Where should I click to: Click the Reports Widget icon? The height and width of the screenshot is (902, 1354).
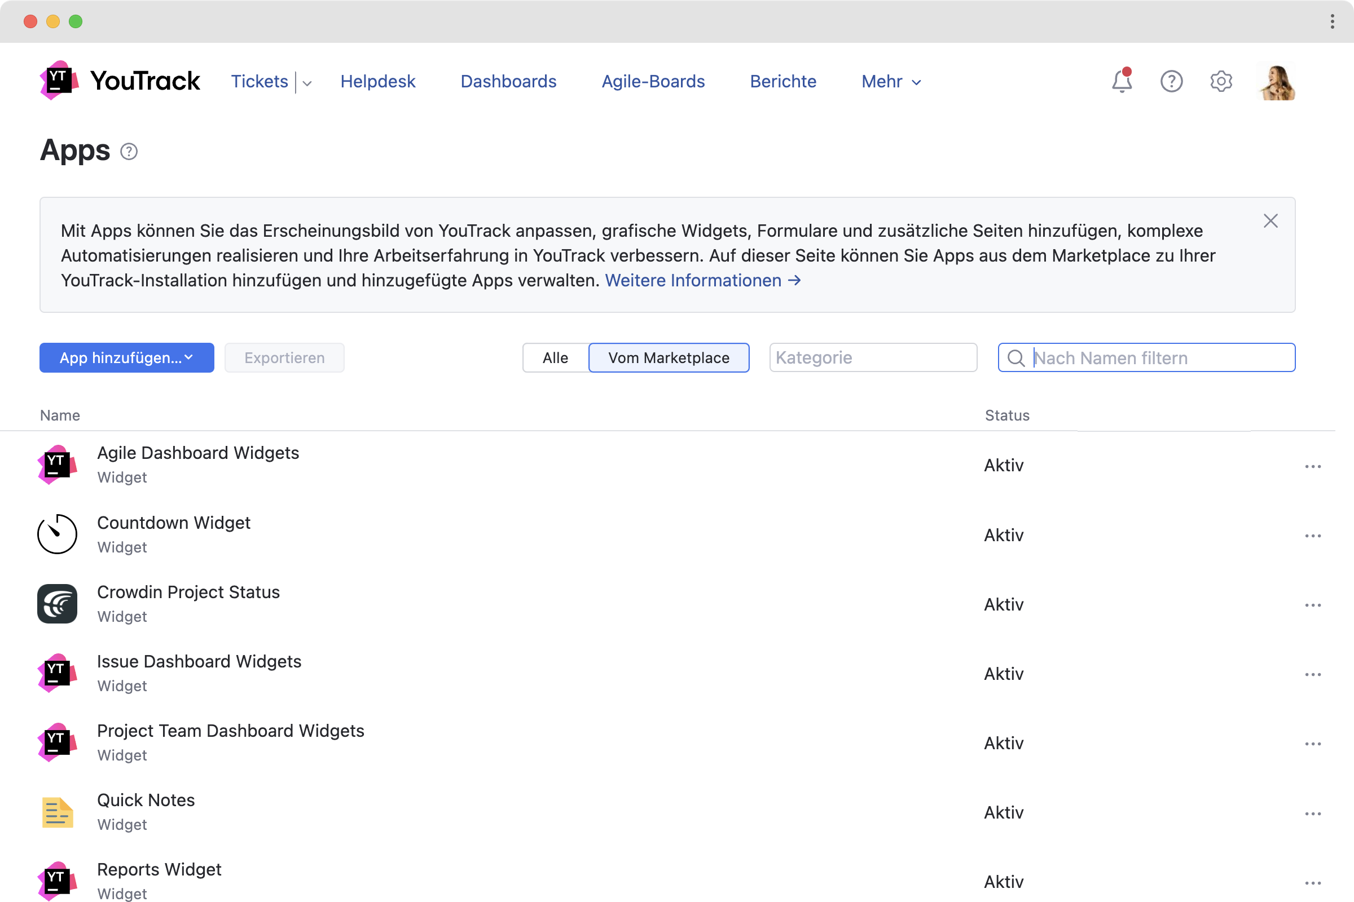(57, 881)
